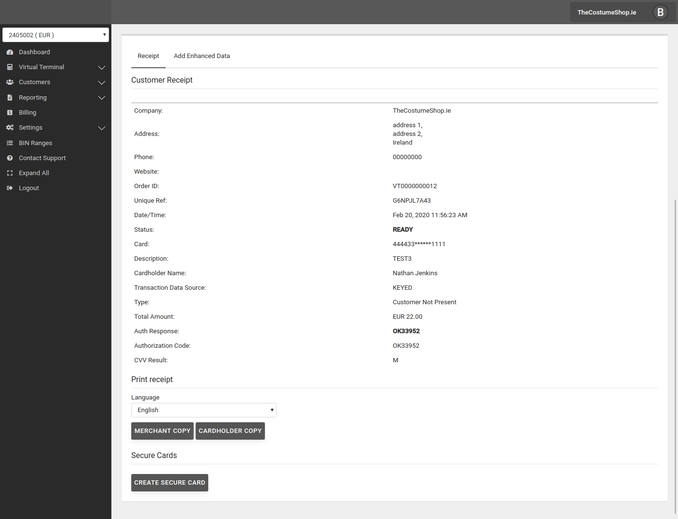The image size is (678, 519).
Task: Open the 2405002 (EUR) terminal dropdown
Action: pos(56,35)
